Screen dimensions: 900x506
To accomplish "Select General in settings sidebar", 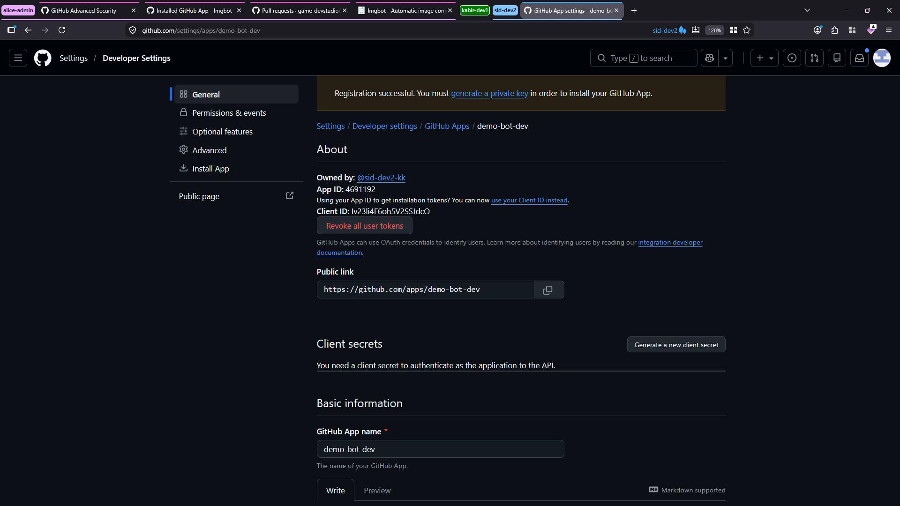I will pyautogui.click(x=236, y=94).
